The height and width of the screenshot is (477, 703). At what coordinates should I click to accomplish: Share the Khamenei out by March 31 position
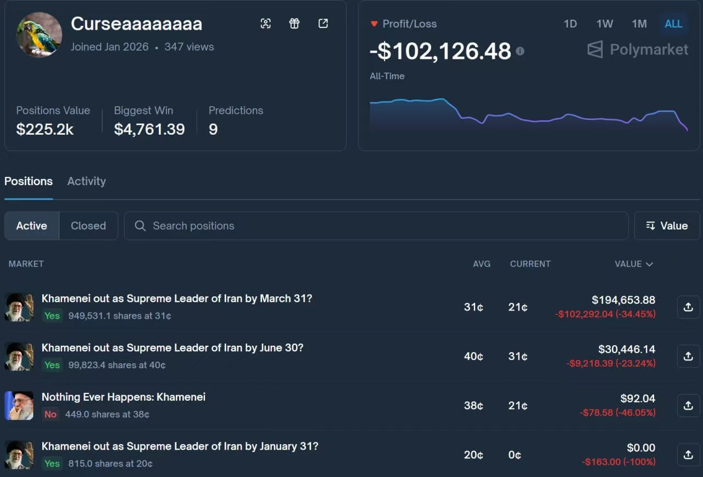tap(688, 307)
